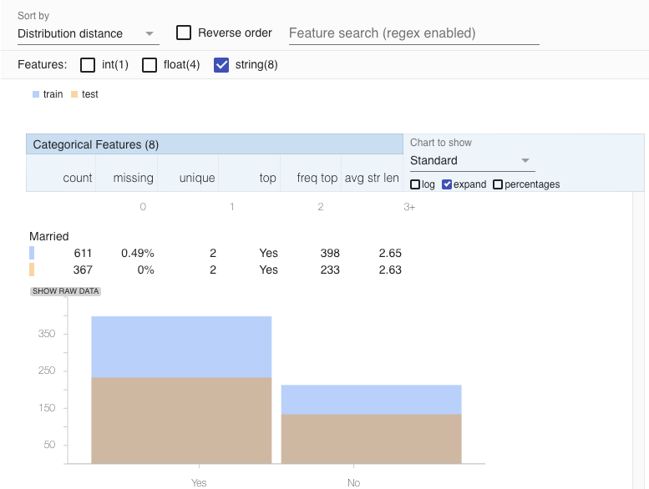Viewport: 649px width, 489px height.
Task: Open the Sort by dropdown
Action: tap(87, 33)
